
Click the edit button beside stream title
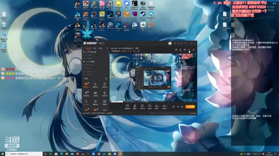tap(137, 48)
